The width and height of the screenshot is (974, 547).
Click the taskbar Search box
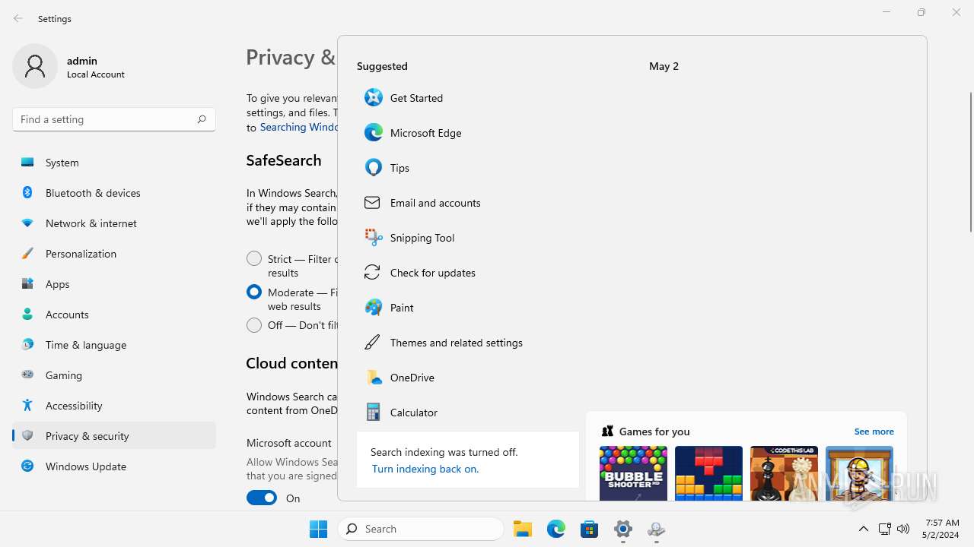421,529
